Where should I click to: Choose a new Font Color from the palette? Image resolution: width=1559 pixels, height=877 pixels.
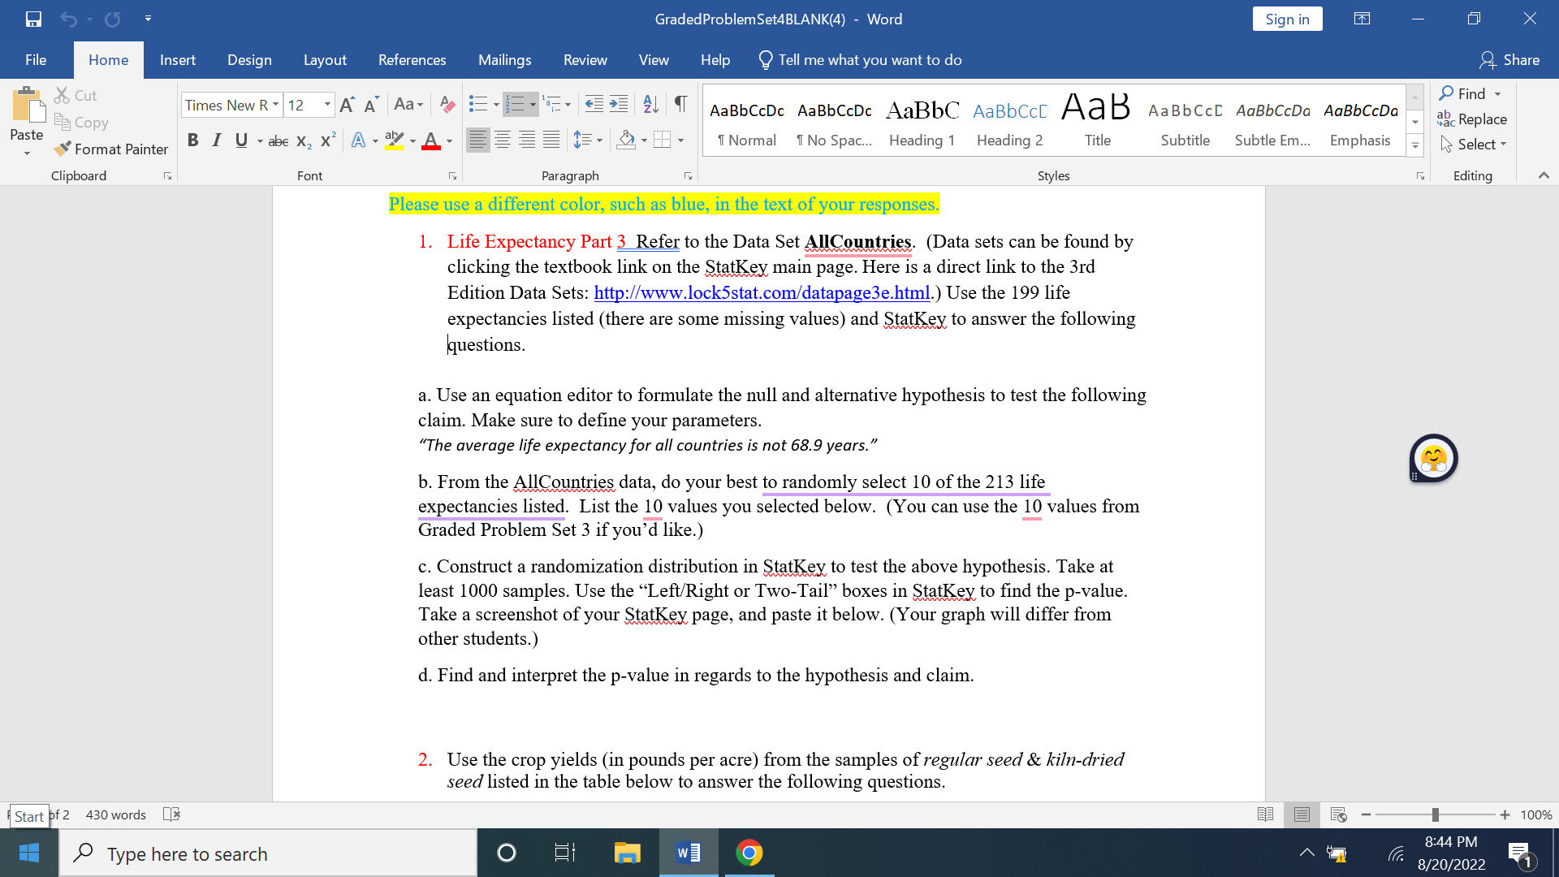click(x=447, y=141)
